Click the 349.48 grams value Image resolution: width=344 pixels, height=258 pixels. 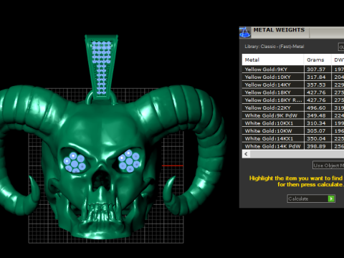tap(316, 115)
